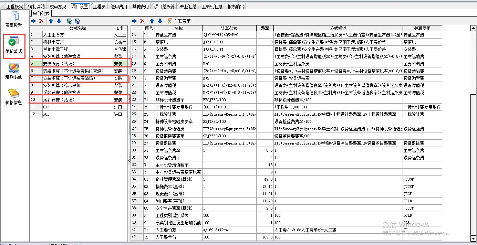Move selected formula up in the left list
Screen dimensions: 477x245
pos(51,21)
